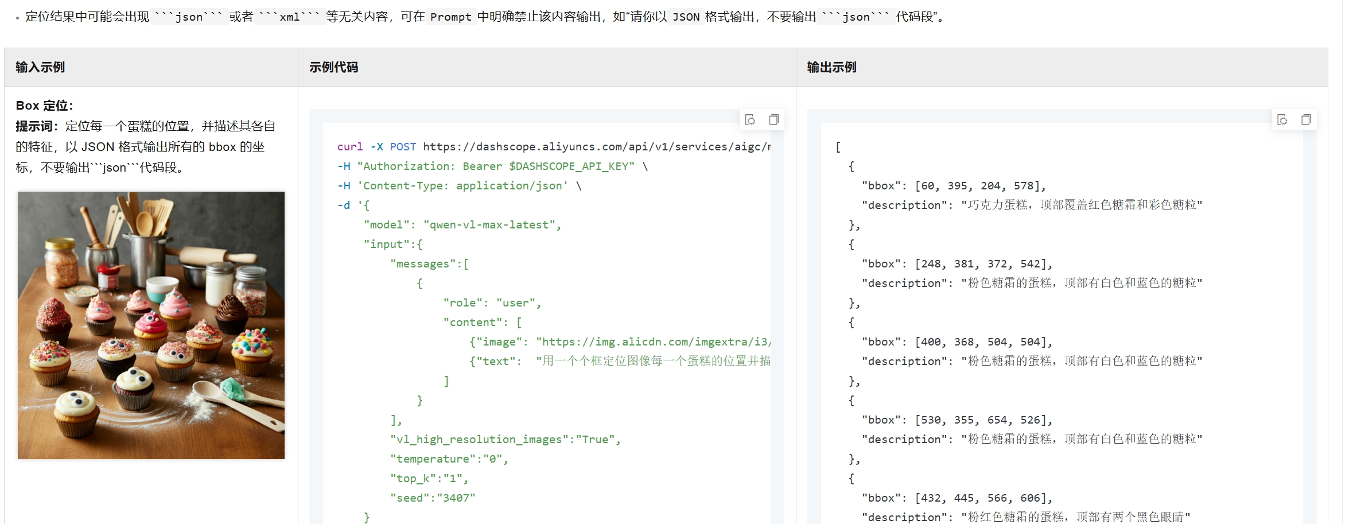1353x524 pixels.
Task: Click bbox [400, 368, 504, 504] line
Action: 957,342
